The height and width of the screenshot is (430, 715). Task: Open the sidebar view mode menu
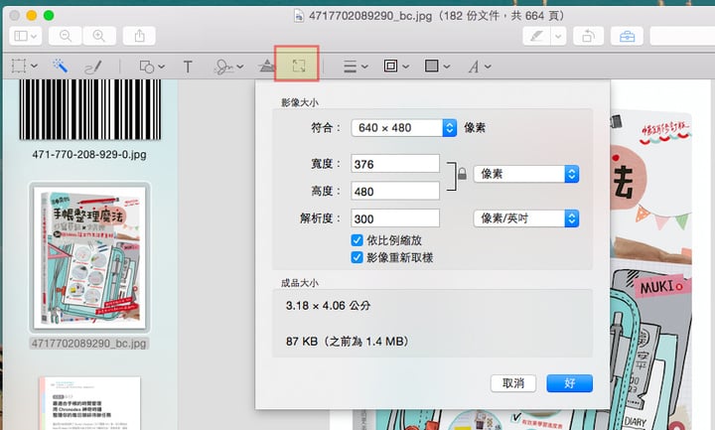27,36
